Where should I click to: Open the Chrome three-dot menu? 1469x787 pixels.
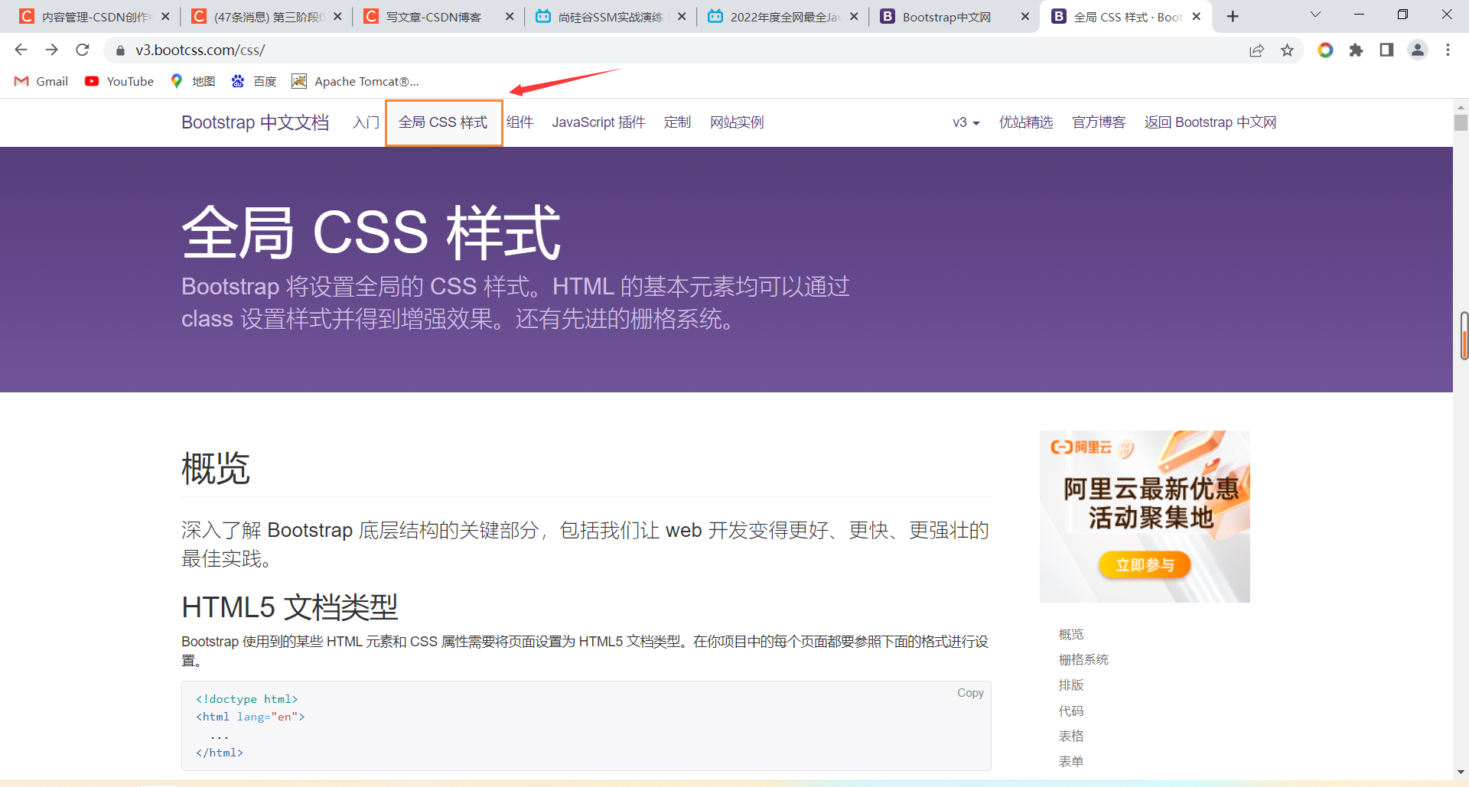coord(1448,50)
